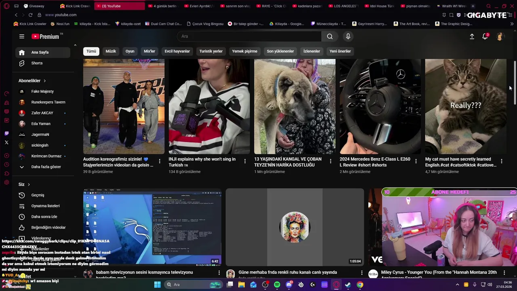Image resolution: width=517 pixels, height=291 pixels.
Task: Click the Twitch icon in Opera sidebar
Action: (6, 133)
